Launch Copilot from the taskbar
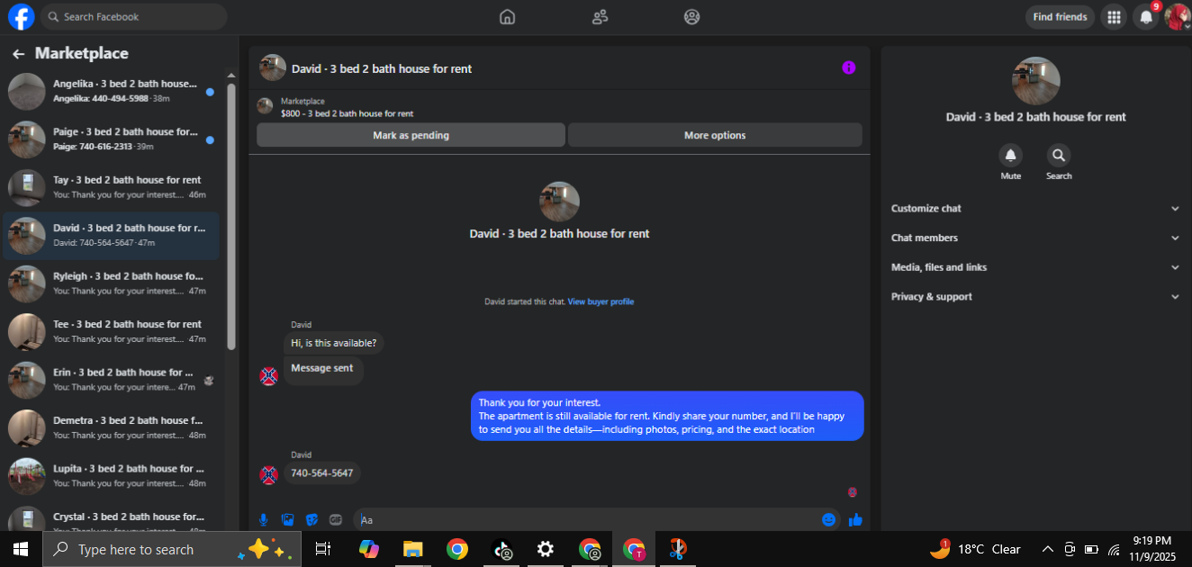Screen dimensions: 1192x567 (369, 549)
